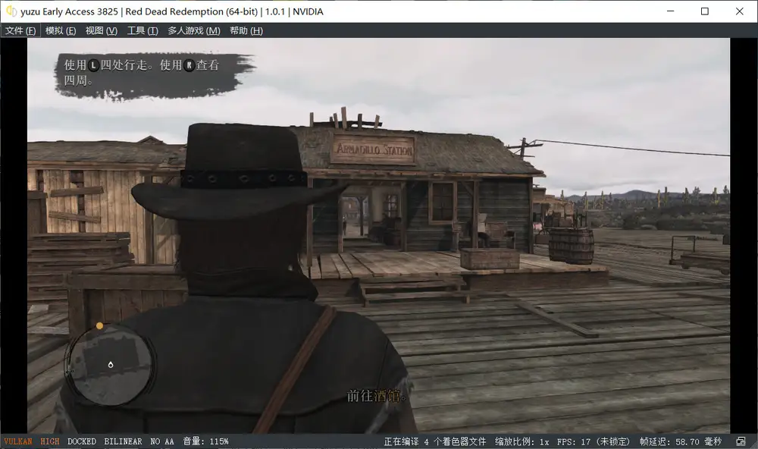Viewport: 758px width, 449px height.
Task: Toggle the VULKAN graphics API setting
Action: (x=18, y=441)
